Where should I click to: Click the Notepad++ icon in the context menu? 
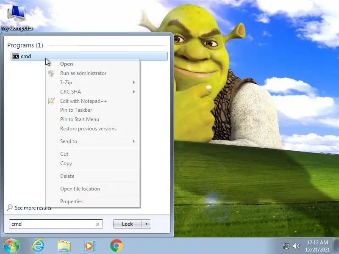pyautogui.click(x=51, y=101)
